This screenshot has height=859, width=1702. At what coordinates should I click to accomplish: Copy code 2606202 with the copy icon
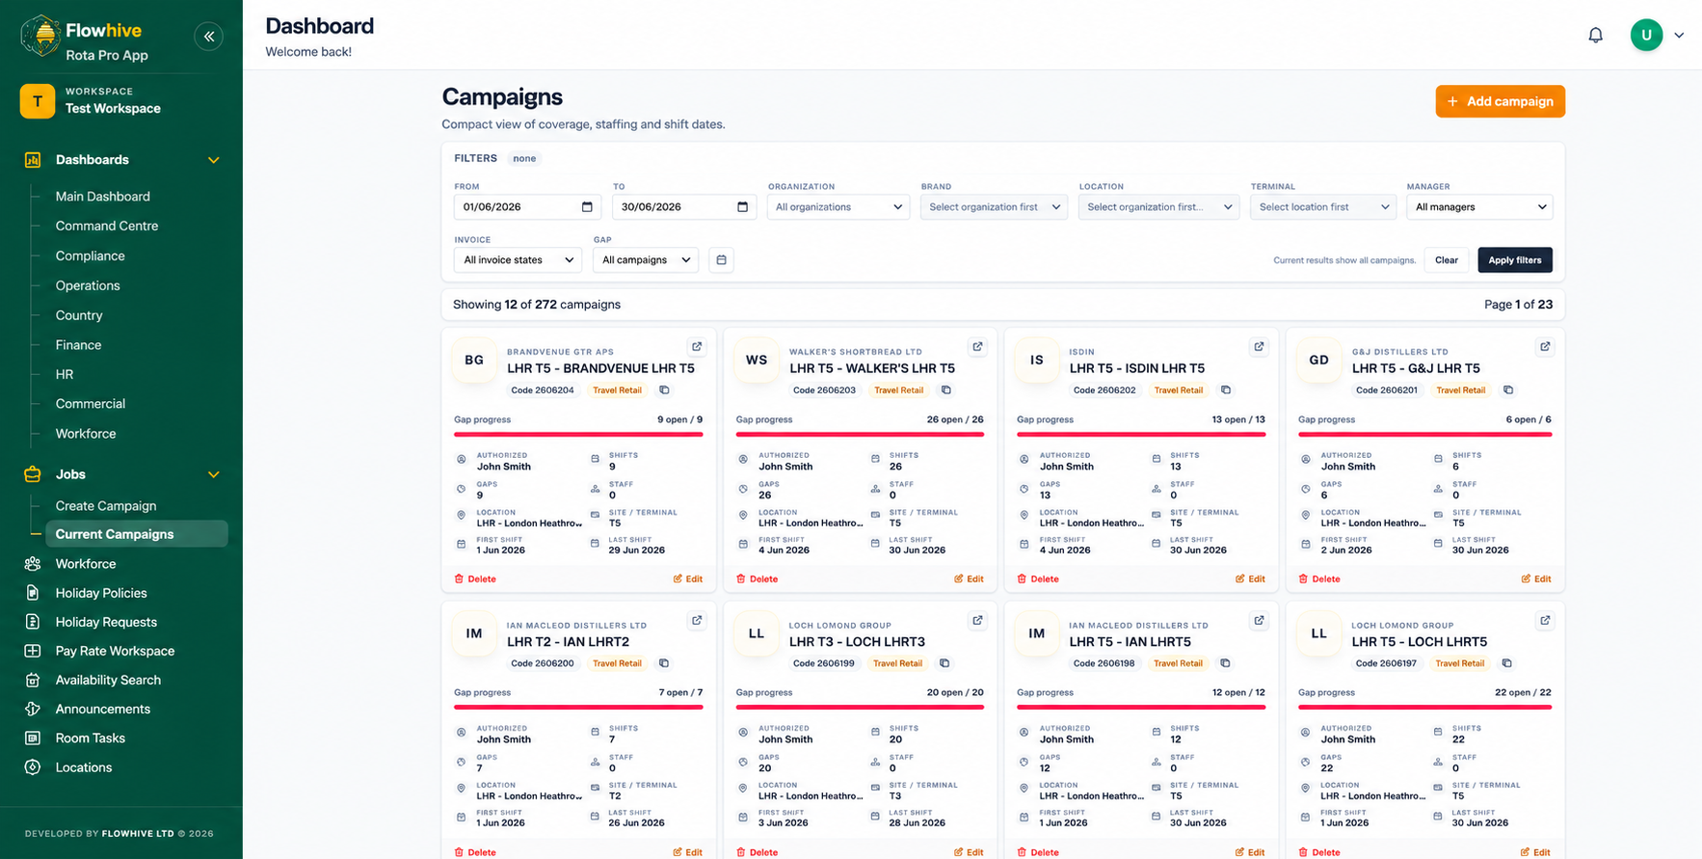[1226, 390]
